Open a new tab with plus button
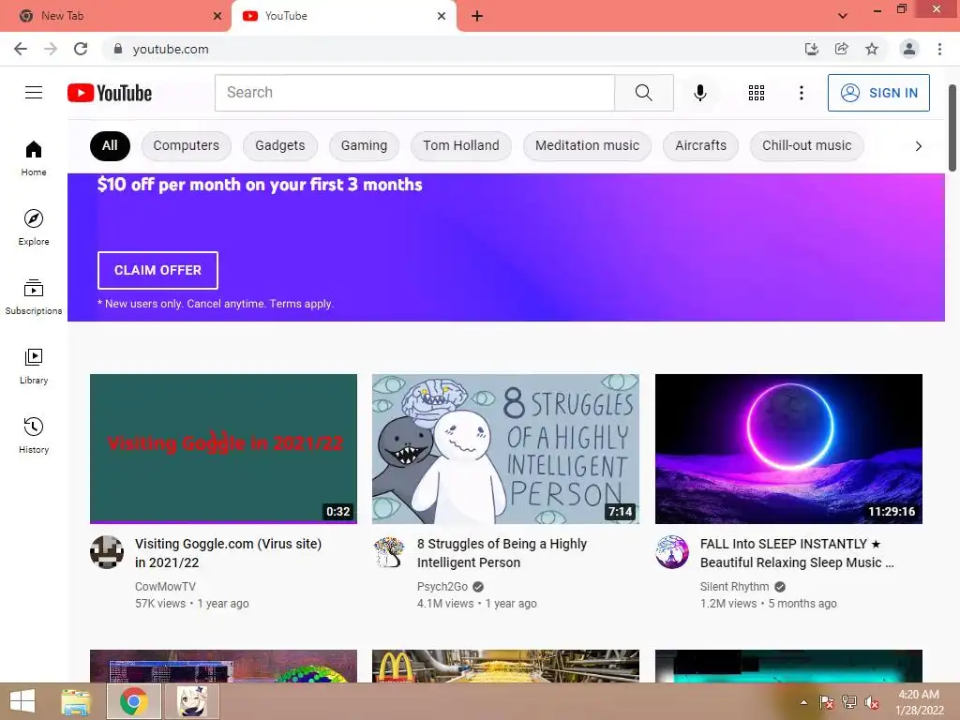Screen dimensions: 960x720 [477, 16]
